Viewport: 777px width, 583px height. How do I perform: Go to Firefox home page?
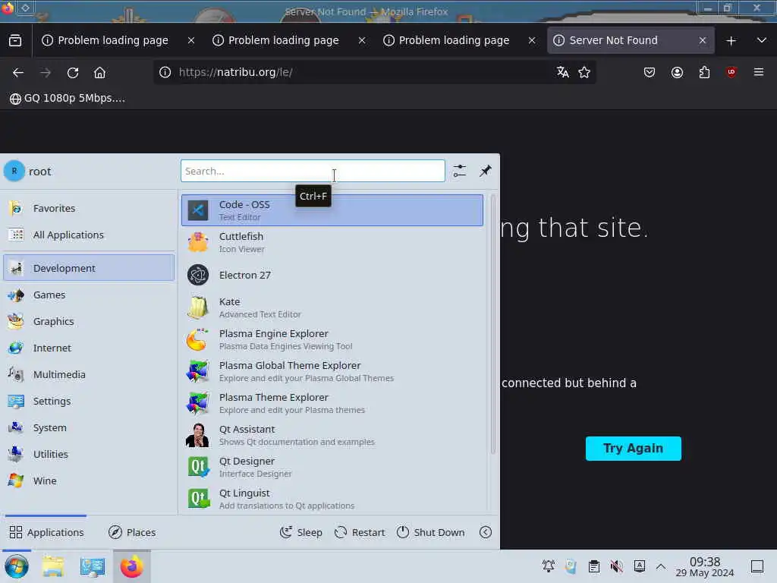point(99,72)
